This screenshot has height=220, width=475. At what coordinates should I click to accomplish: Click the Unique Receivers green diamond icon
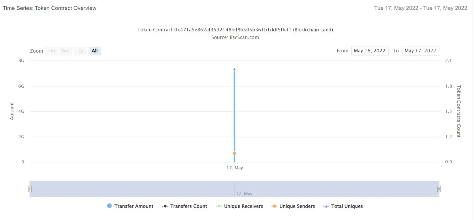click(x=219, y=206)
